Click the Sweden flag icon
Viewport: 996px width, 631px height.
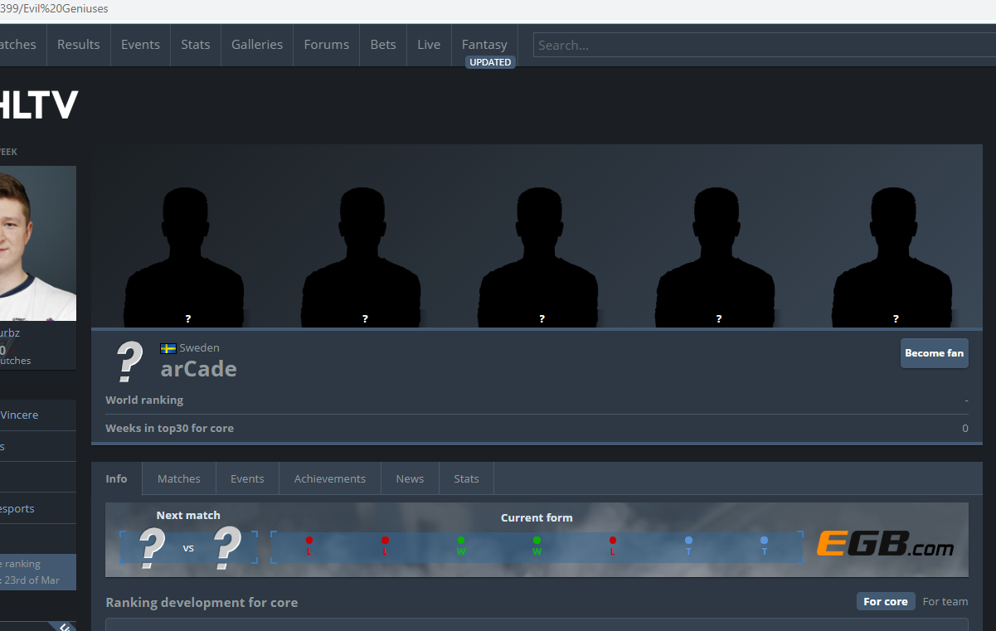coord(168,348)
